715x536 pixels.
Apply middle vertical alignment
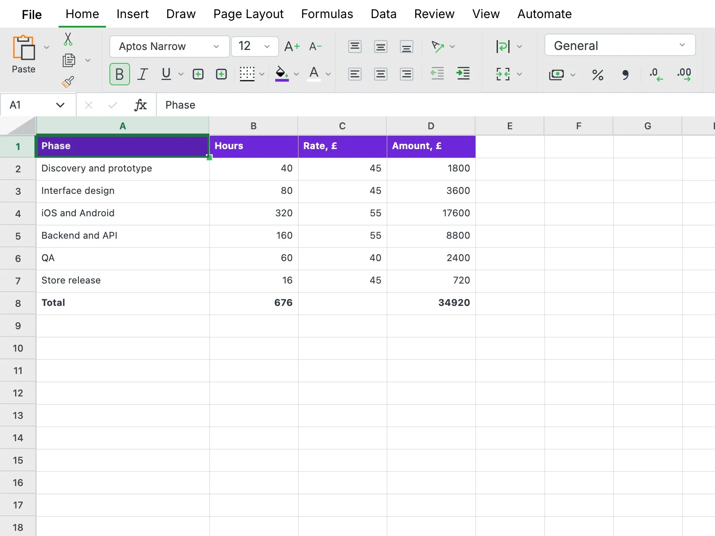381,46
